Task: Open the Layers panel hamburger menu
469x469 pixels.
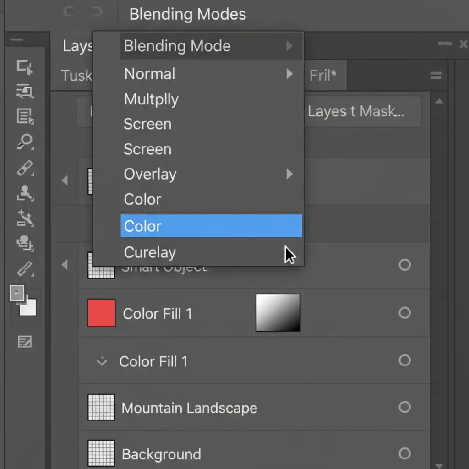Action: point(436,76)
